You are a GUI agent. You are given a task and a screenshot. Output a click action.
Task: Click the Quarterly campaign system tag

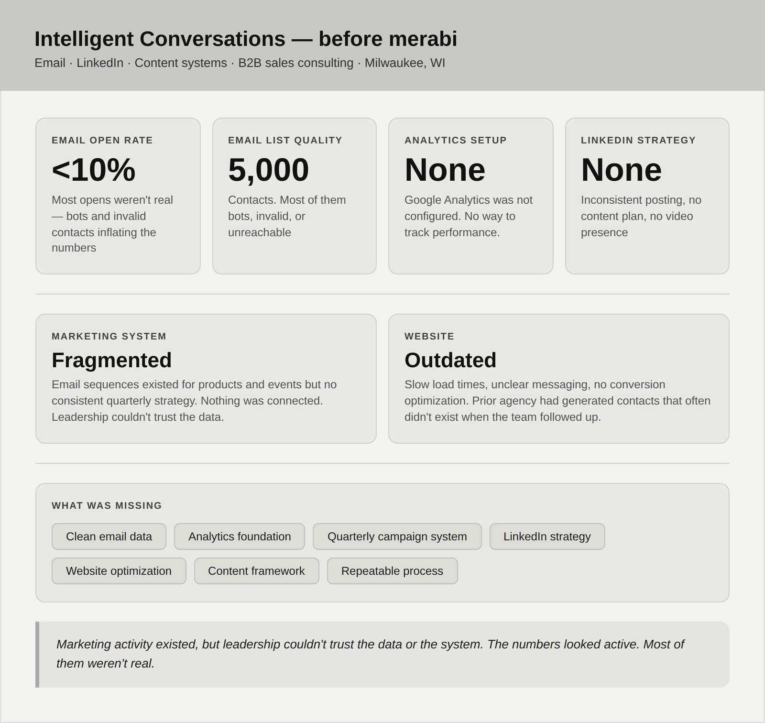(x=397, y=537)
